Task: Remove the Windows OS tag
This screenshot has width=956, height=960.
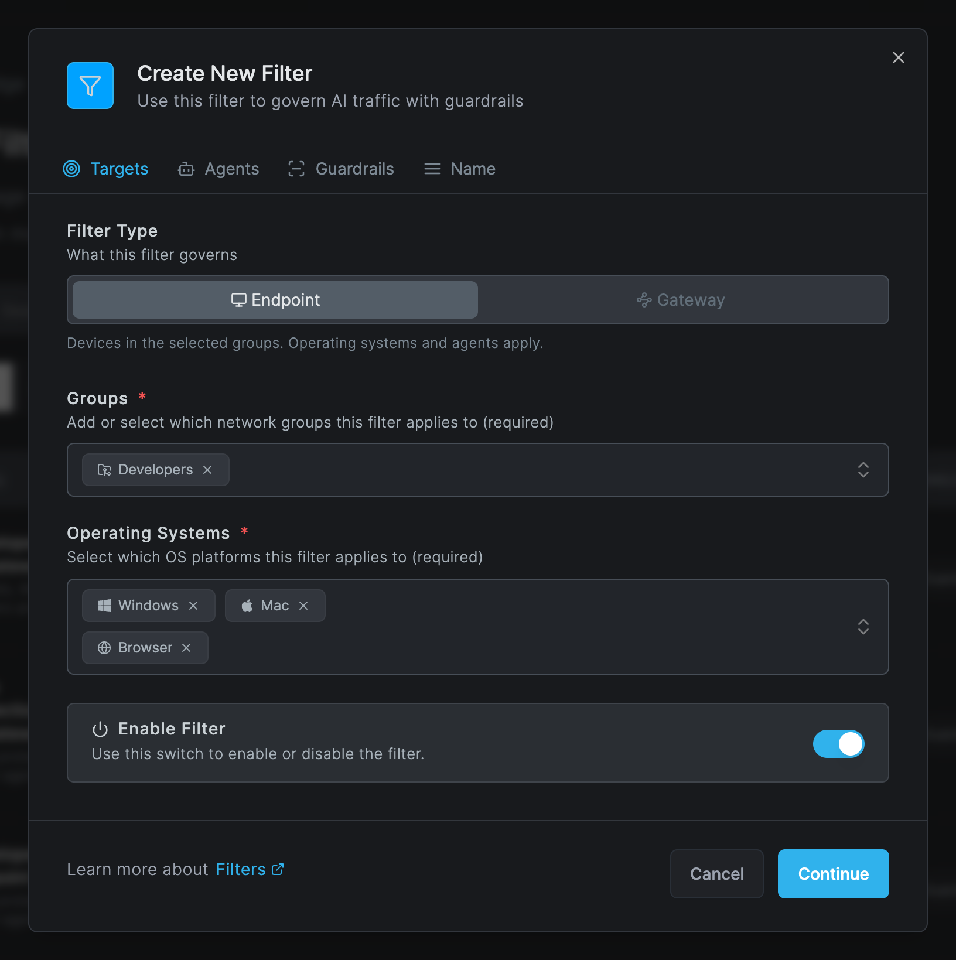Action: [x=193, y=606]
